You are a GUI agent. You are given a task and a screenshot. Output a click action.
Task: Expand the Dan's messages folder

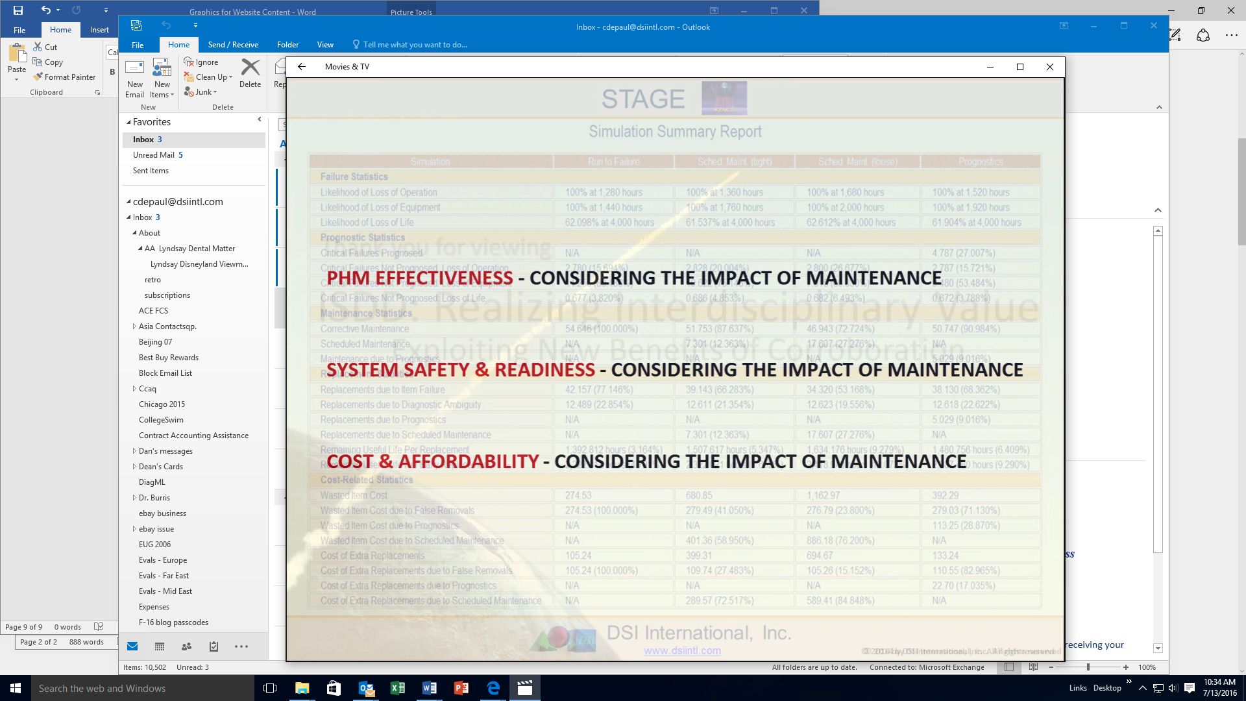[134, 451]
